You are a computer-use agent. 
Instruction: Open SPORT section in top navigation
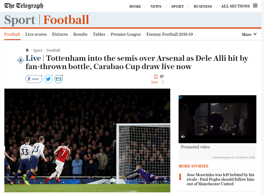click(x=177, y=6)
